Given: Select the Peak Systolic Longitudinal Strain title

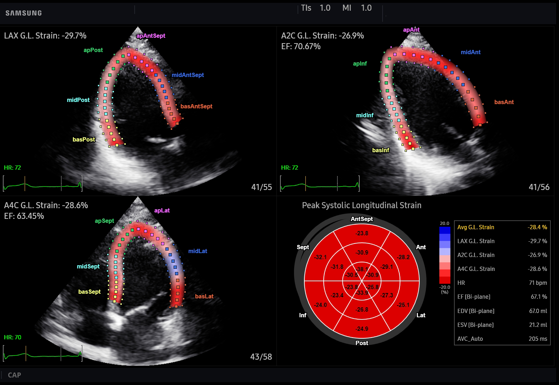Looking at the screenshot, I should pos(361,205).
